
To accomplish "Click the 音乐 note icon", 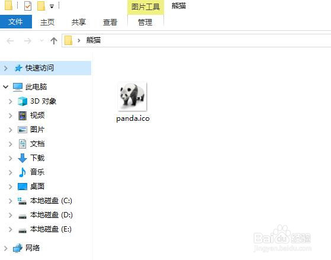I will [22, 172].
